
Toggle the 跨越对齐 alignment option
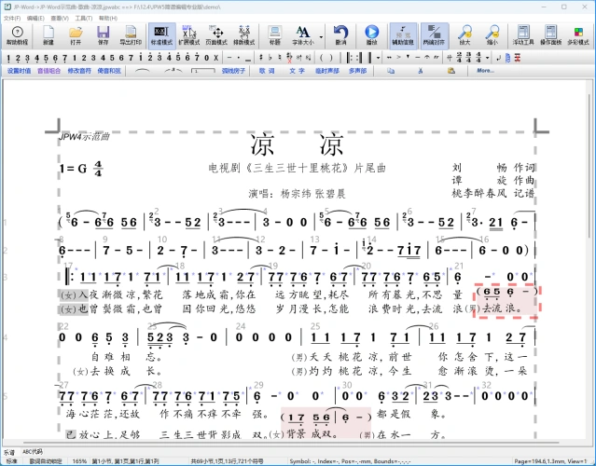434,35
